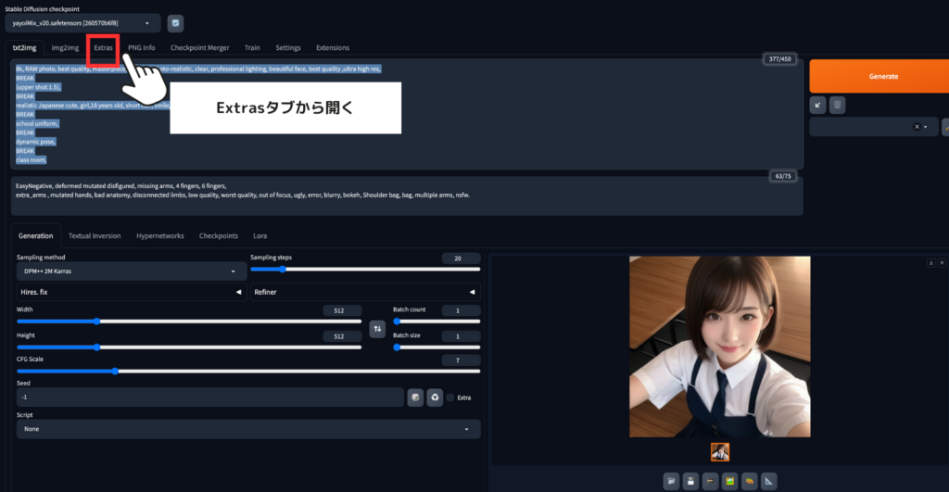Select the generated image thumbnail in gallery
This screenshot has width=949, height=492.
720,451
